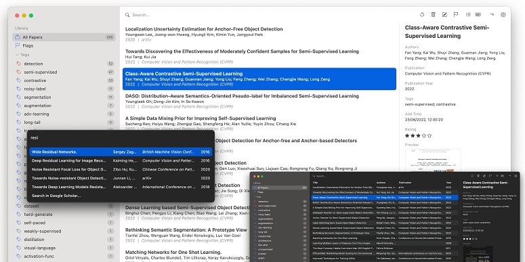Set rating to one star in light window
This screenshot has height=262, width=525.
[x=407, y=135]
